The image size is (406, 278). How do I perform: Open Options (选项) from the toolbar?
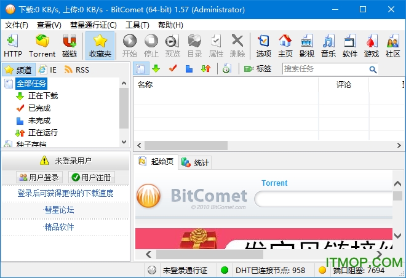263,46
